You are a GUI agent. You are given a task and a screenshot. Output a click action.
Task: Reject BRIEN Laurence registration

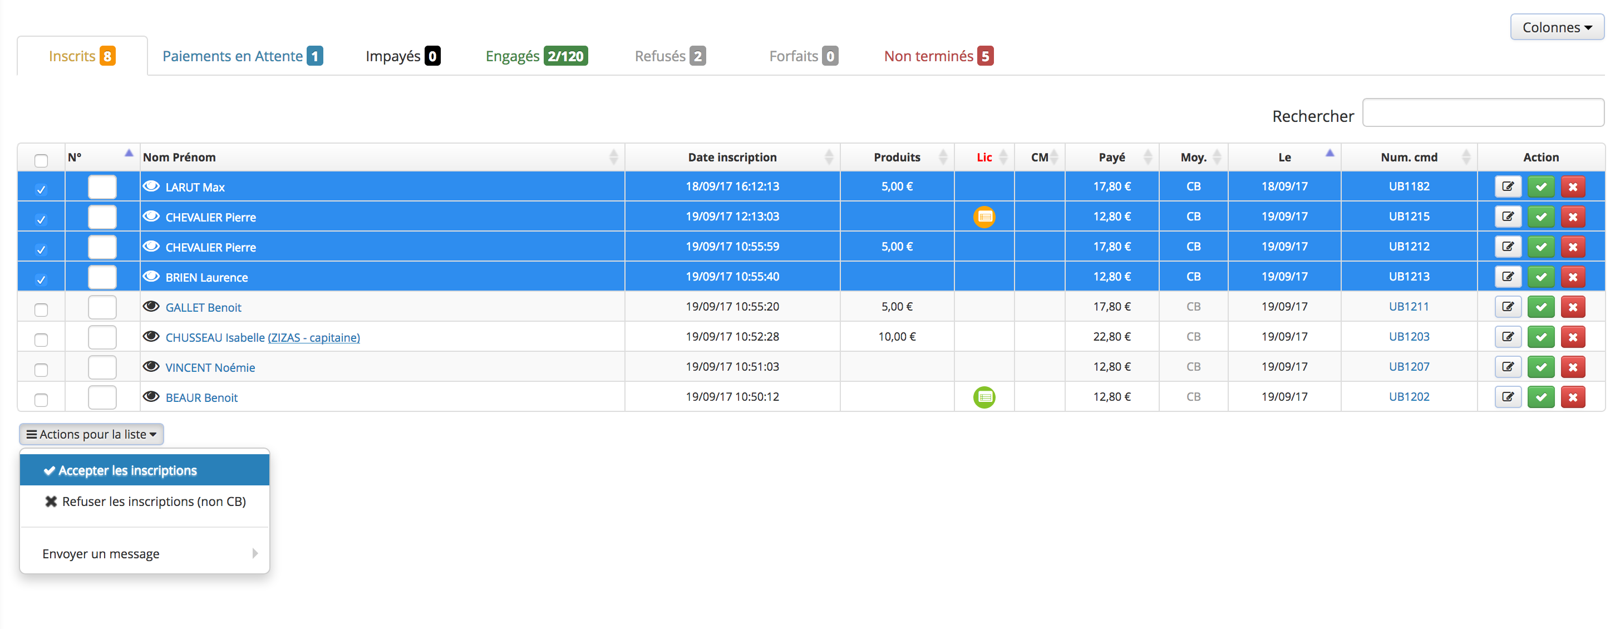point(1572,277)
